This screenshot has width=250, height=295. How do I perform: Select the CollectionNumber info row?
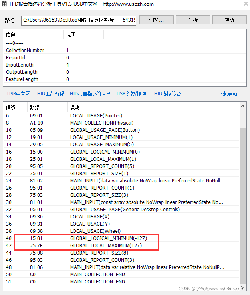click(125, 50)
